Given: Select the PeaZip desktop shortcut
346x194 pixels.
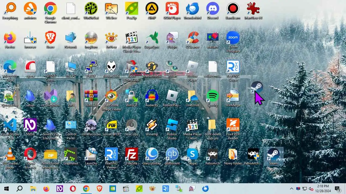Looking at the screenshot, I should (132, 11).
